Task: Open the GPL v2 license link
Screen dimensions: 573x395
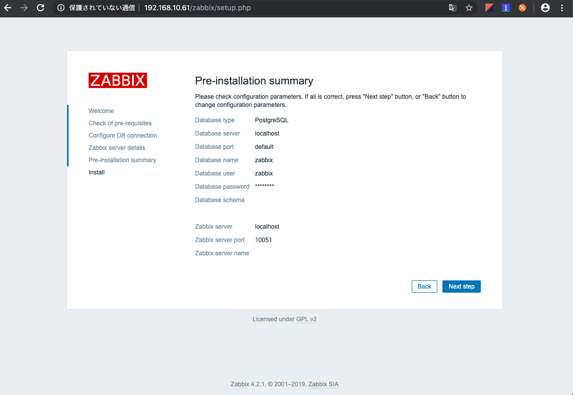Action: pos(307,319)
